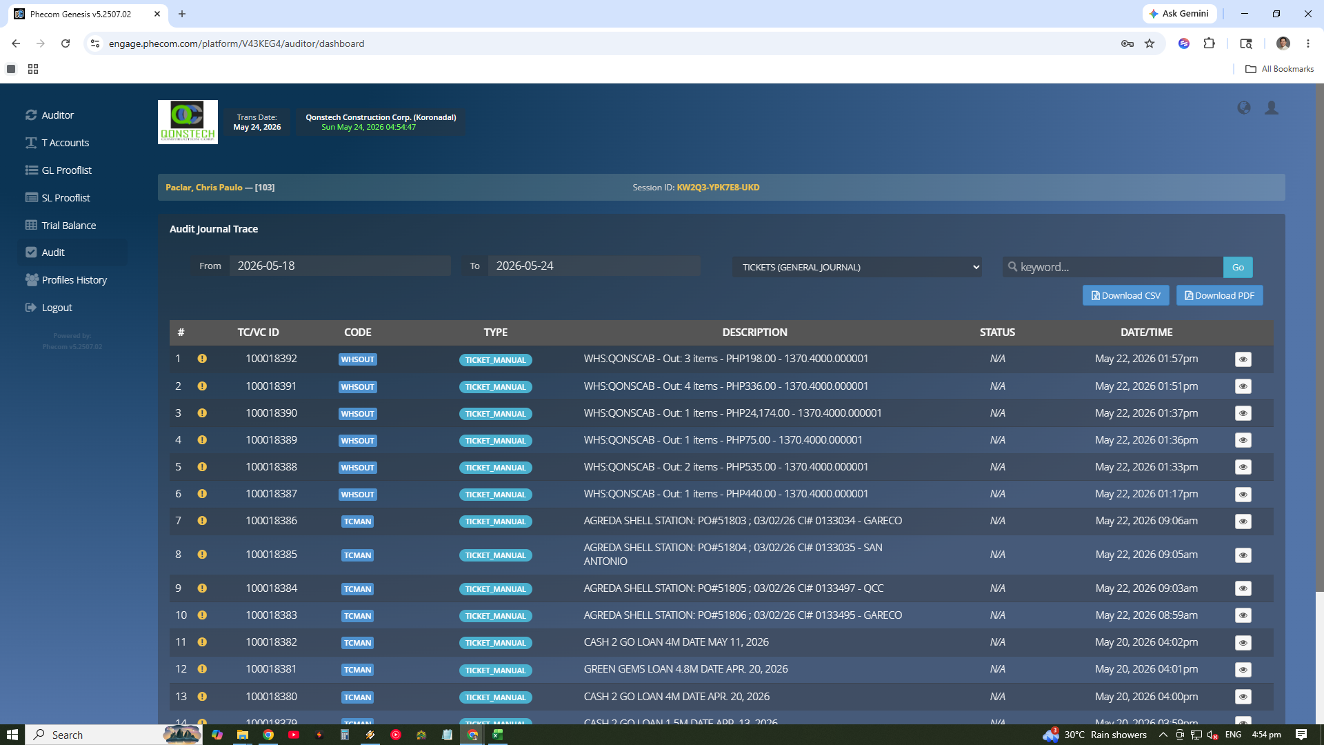The width and height of the screenshot is (1324, 745).
Task: Open Chrome extensions puzzle icon
Action: 1209,43
